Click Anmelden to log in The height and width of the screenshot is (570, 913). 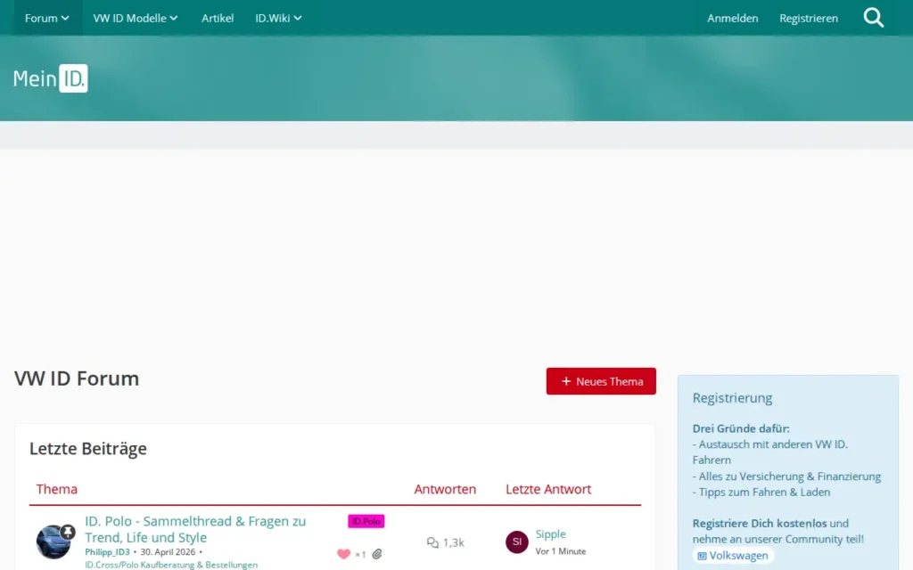pos(733,18)
